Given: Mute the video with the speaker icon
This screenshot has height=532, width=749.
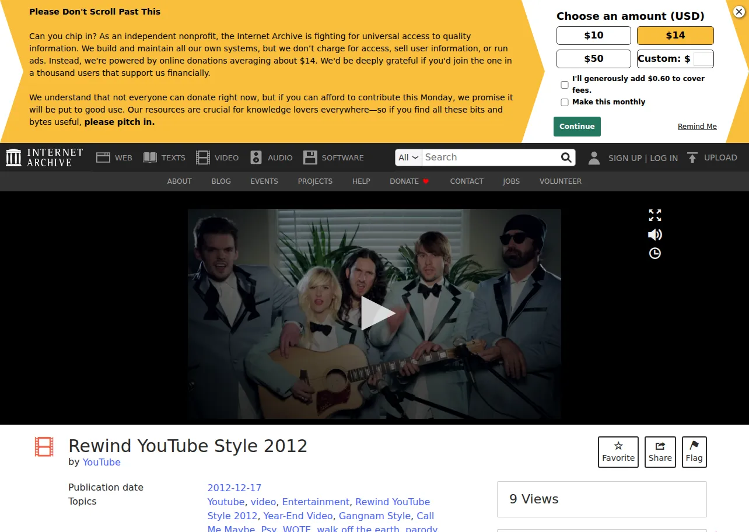Looking at the screenshot, I should 655,235.
